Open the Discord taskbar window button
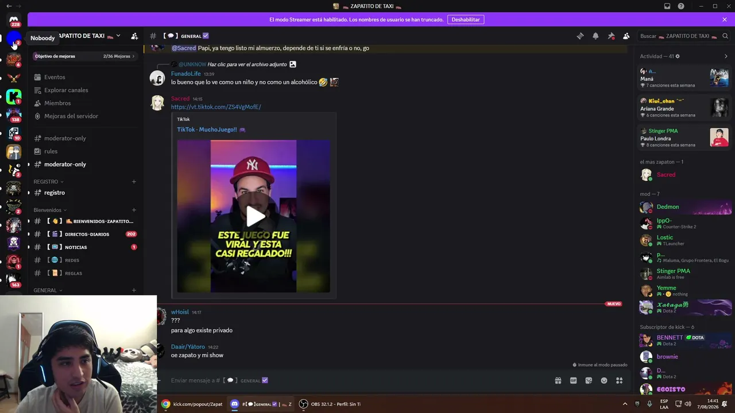The height and width of the screenshot is (413, 735). (x=261, y=404)
